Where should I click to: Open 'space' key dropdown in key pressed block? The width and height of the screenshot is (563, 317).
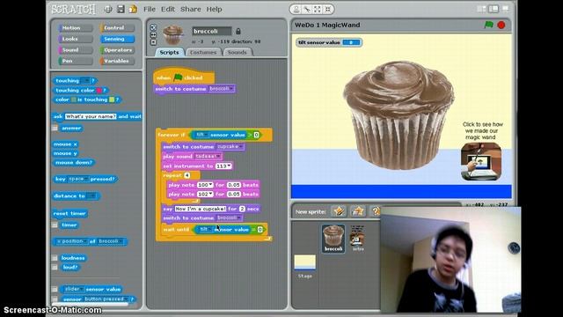[78, 179]
